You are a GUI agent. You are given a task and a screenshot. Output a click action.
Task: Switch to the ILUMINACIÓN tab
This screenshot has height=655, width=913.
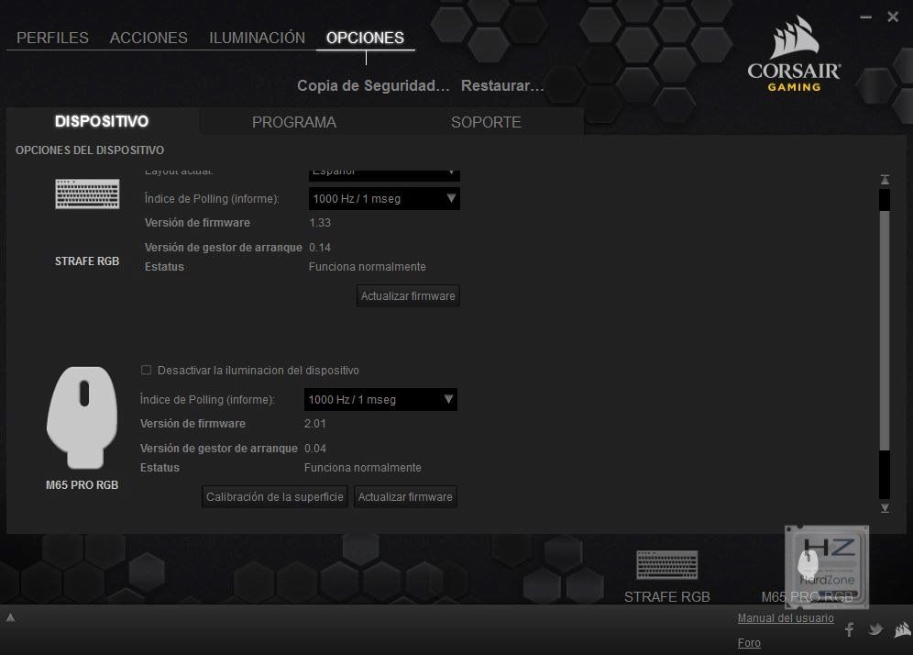click(257, 38)
